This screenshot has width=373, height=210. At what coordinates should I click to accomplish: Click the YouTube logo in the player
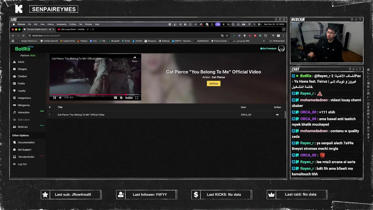tap(129, 98)
